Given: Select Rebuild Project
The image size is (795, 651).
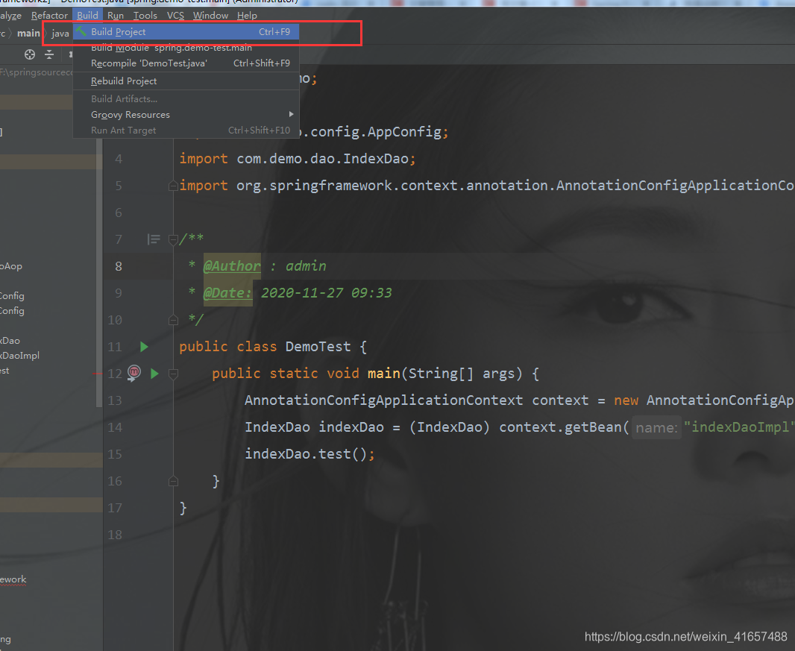Looking at the screenshot, I should pos(186,81).
